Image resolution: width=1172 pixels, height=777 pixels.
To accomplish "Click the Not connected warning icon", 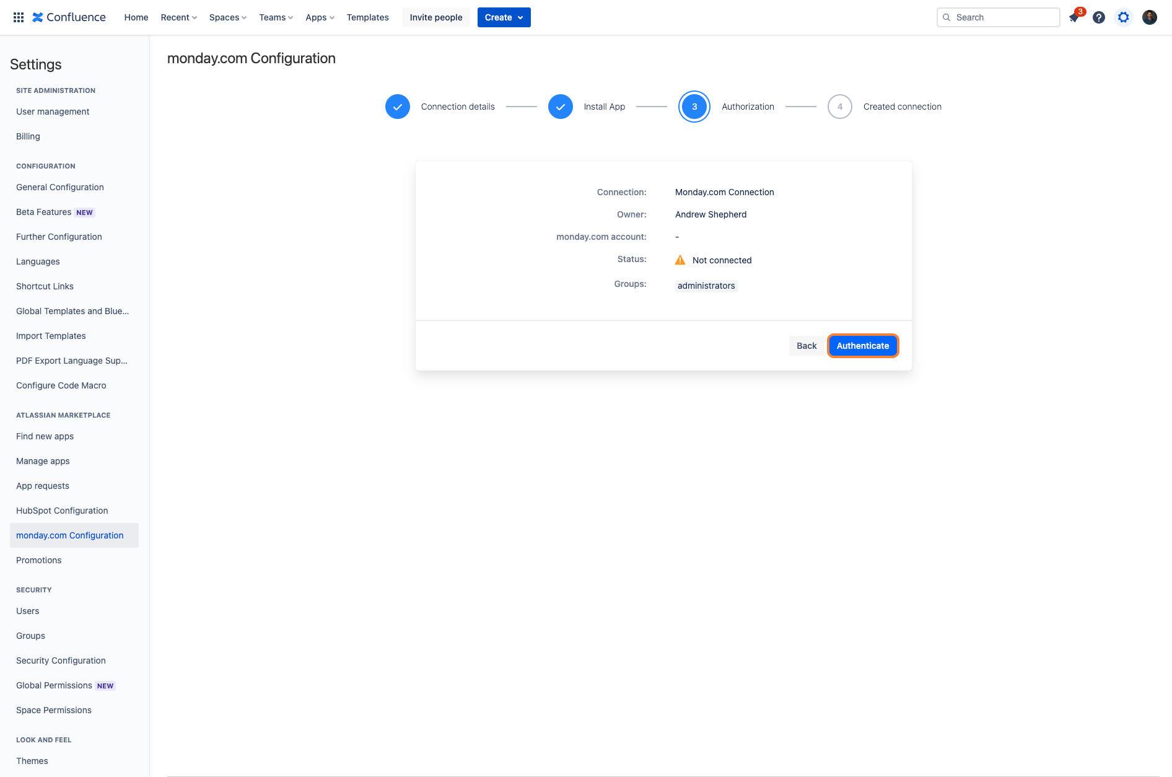I will (x=680, y=260).
